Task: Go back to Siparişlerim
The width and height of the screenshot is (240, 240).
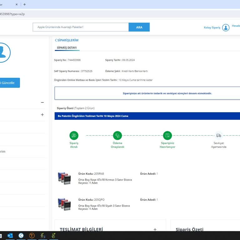Action: [67, 40]
